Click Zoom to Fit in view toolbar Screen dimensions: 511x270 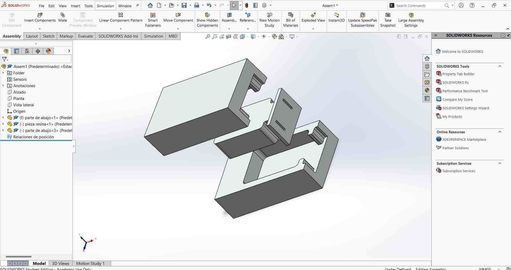pos(208,37)
